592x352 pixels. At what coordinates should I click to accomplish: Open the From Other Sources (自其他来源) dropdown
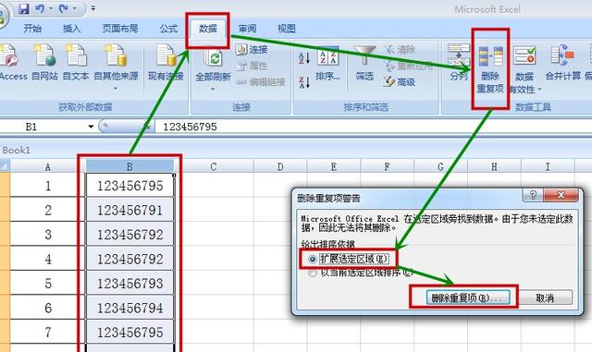[116, 89]
